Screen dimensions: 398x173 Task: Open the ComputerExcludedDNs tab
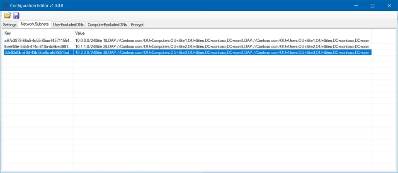click(x=107, y=24)
